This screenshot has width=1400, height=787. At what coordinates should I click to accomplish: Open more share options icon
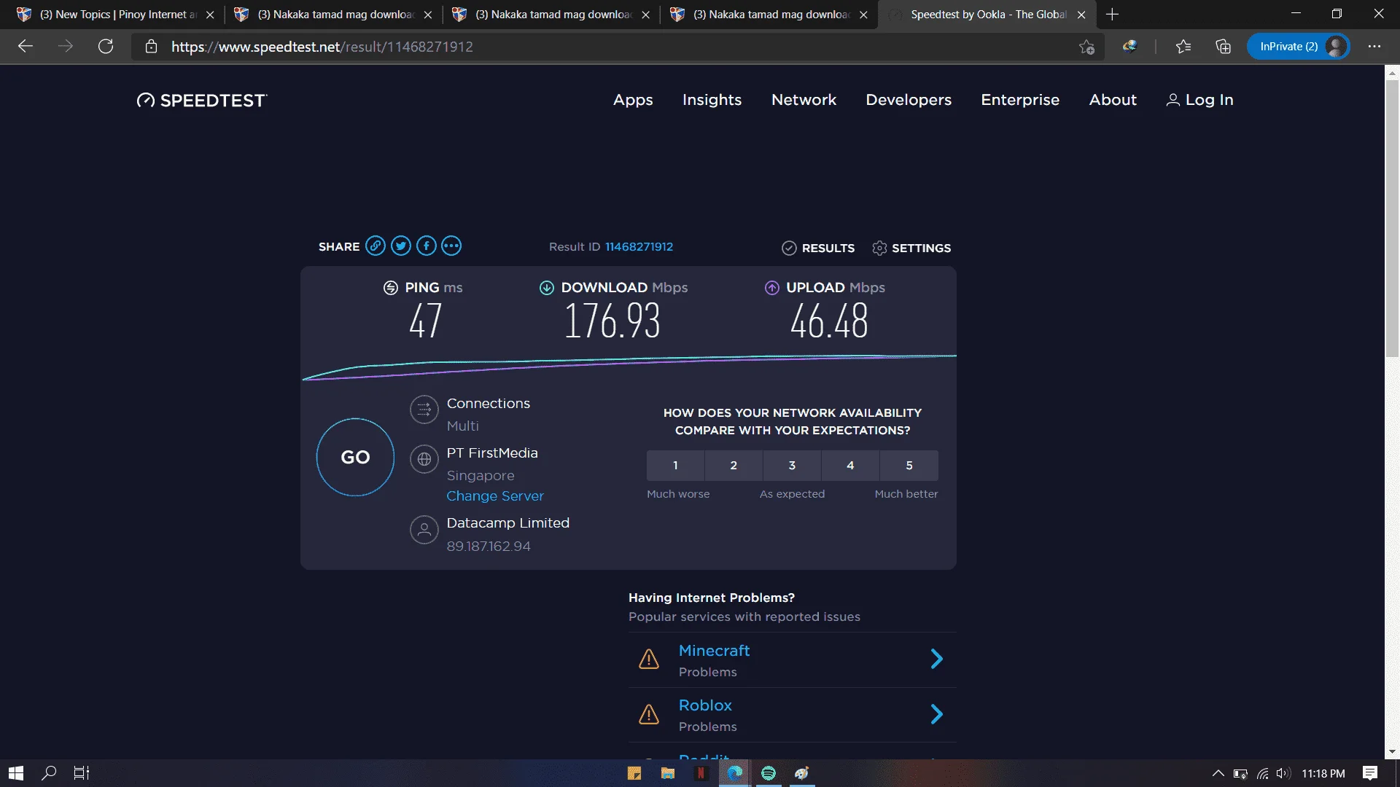pos(451,246)
